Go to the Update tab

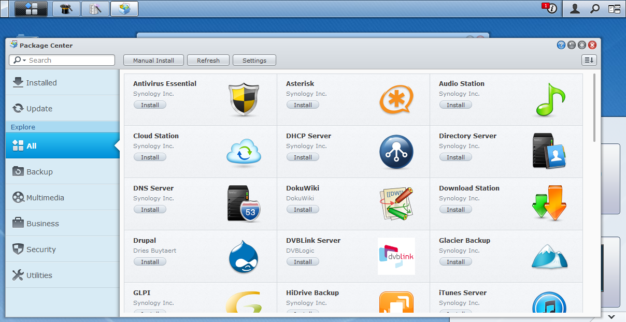click(x=63, y=108)
